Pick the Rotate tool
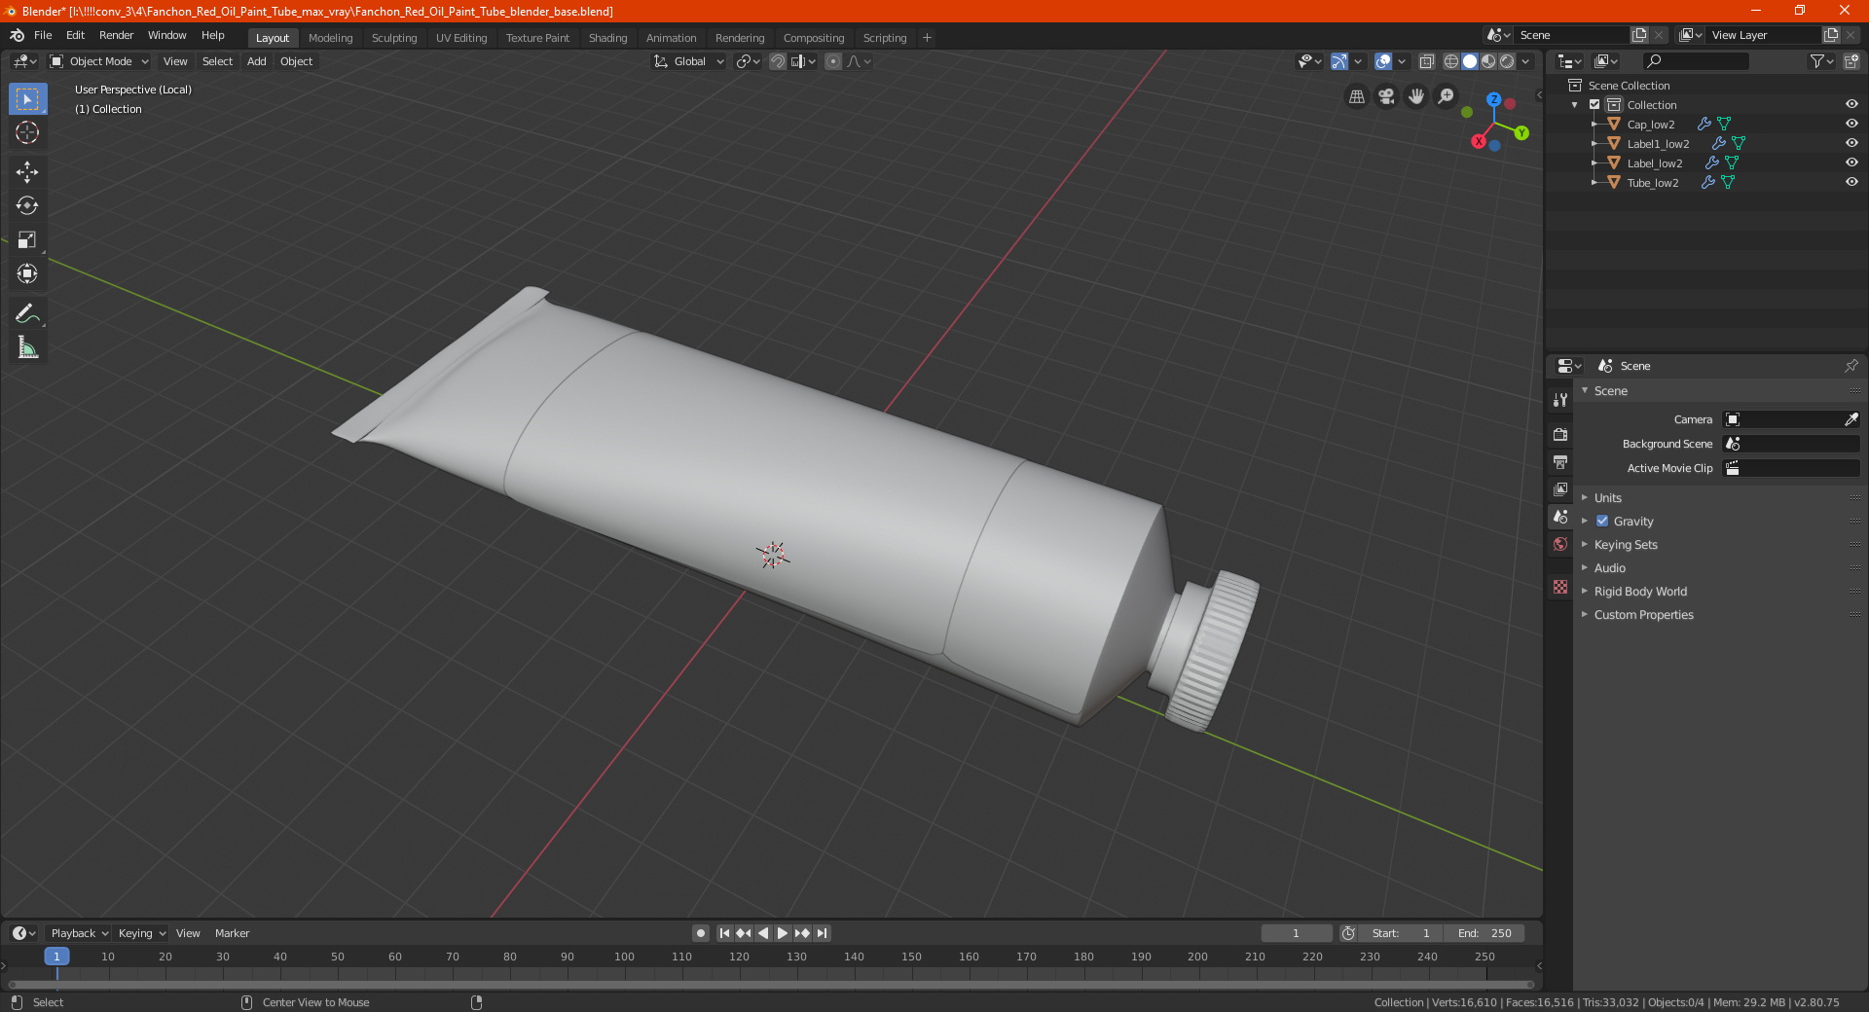This screenshot has width=1869, height=1012. coord(27,206)
